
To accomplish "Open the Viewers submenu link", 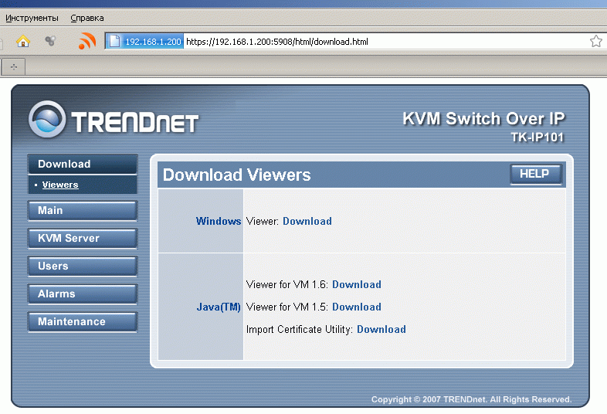I will tap(60, 185).
